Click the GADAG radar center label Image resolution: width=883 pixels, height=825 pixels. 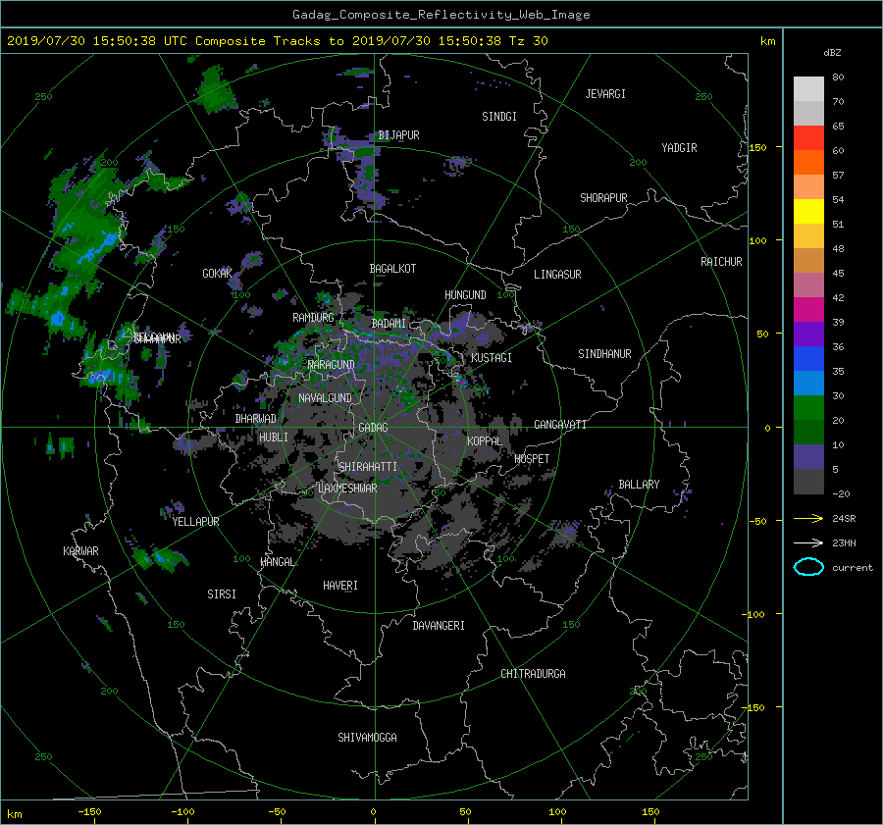point(374,428)
